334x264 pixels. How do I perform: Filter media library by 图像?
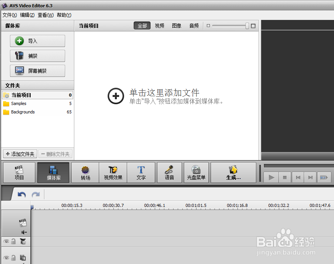pyautogui.click(x=177, y=26)
